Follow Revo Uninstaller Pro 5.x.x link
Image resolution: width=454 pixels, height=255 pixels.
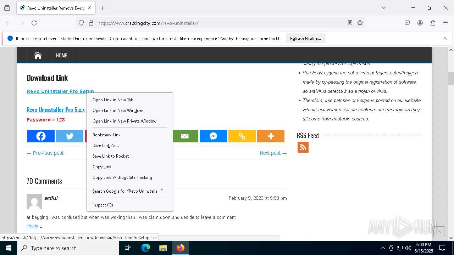coord(56,110)
